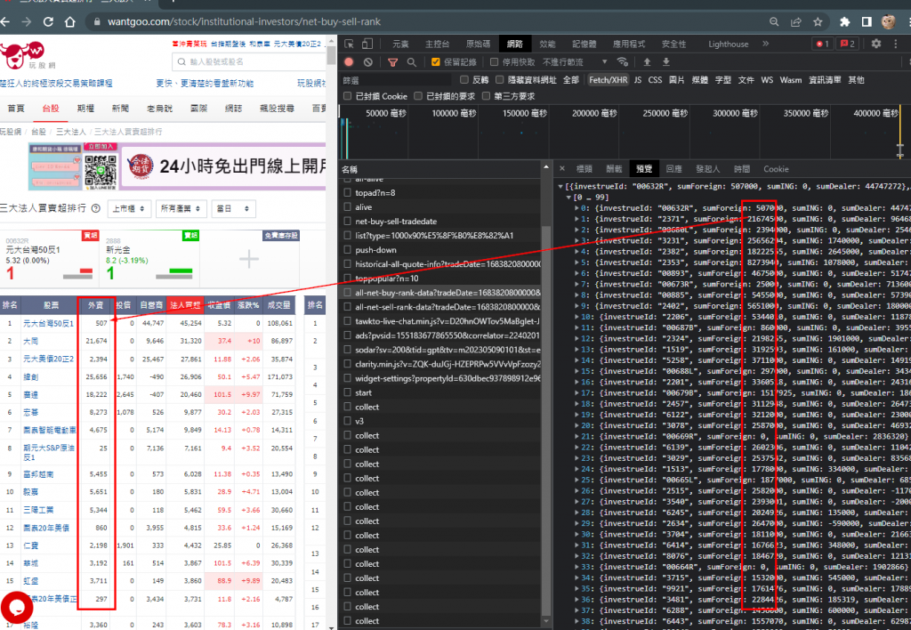Share this page from the address bar
This screenshot has width=911, height=630.
[796, 22]
